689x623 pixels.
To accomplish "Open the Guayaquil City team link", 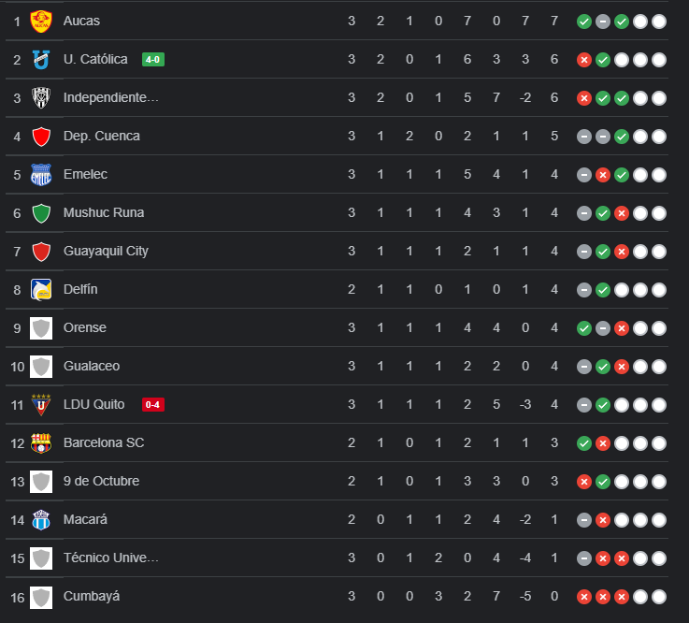I will pyautogui.click(x=106, y=252).
